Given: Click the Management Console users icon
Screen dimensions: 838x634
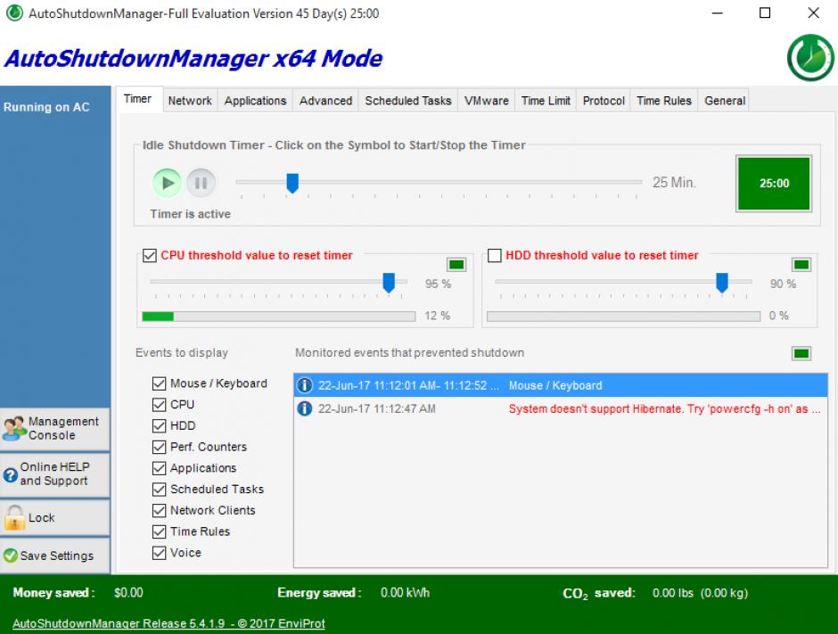Looking at the screenshot, I should [14, 428].
